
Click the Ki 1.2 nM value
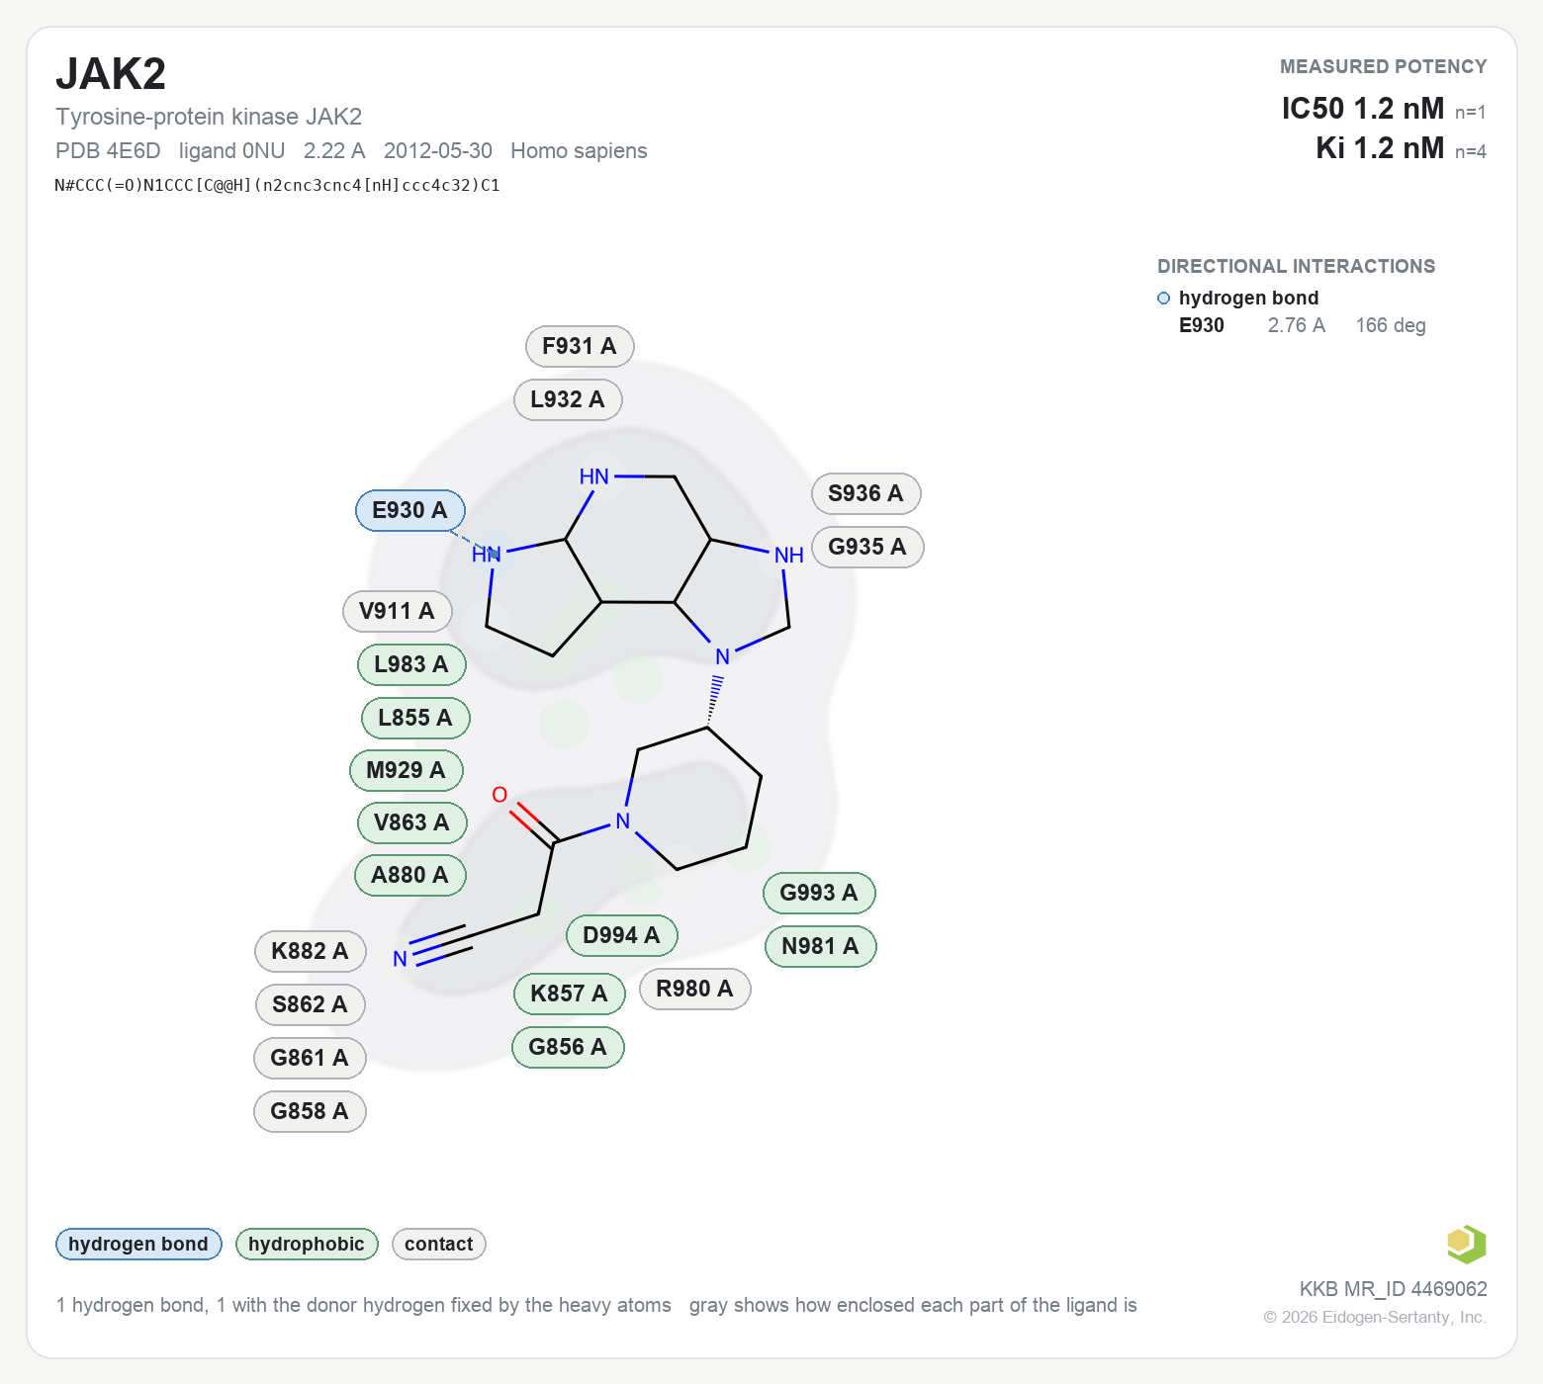pos(1380,147)
